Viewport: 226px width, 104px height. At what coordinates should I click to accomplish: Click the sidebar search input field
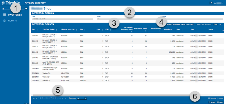pyautogui.click(x=13, y=9)
